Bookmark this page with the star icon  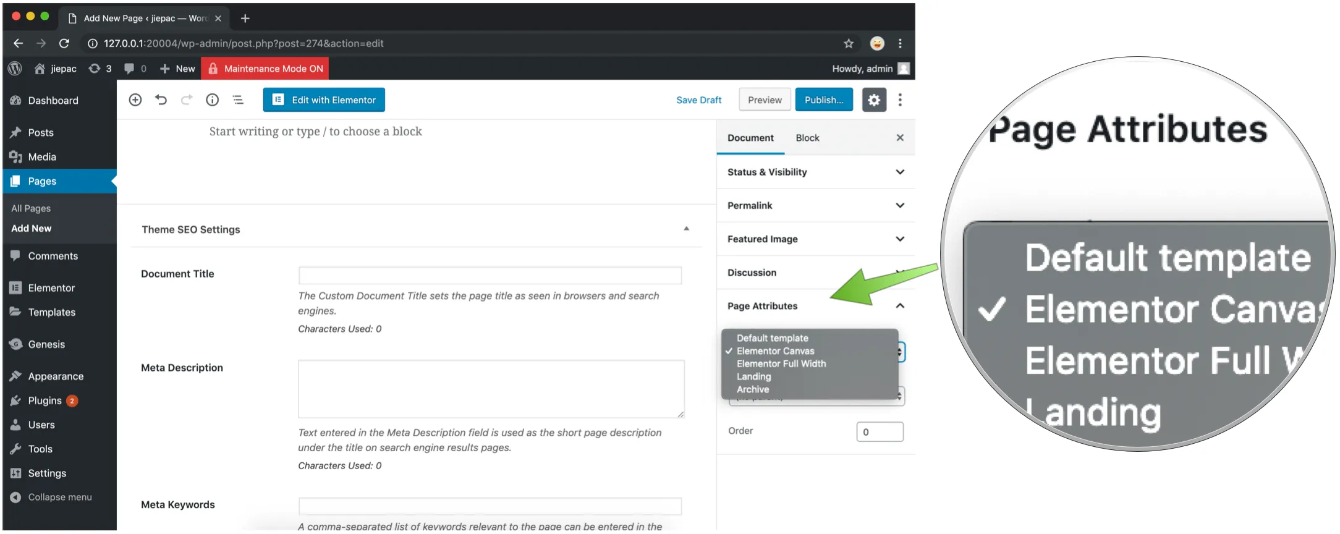click(x=849, y=43)
